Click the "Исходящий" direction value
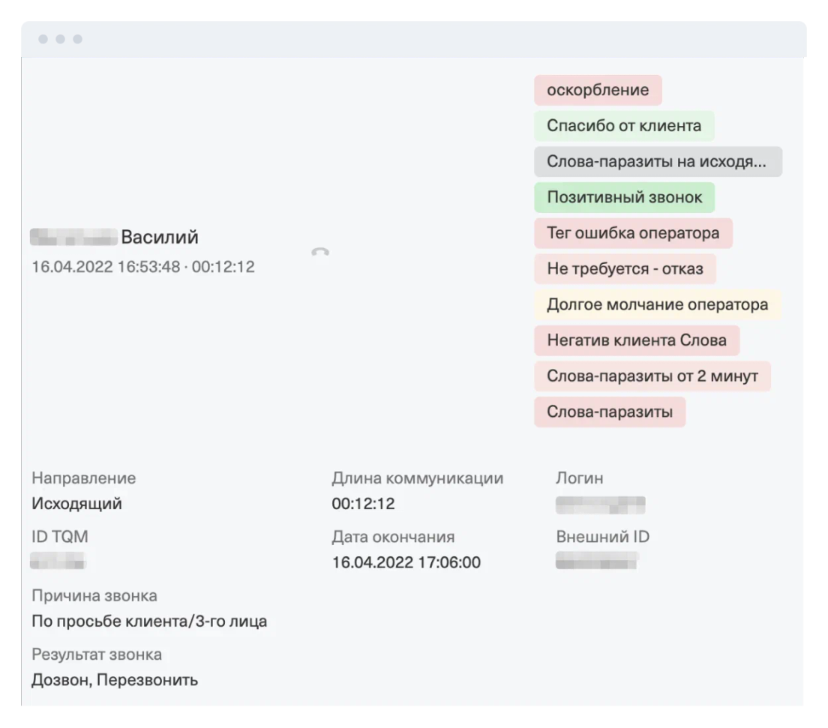 pyautogui.click(x=76, y=504)
